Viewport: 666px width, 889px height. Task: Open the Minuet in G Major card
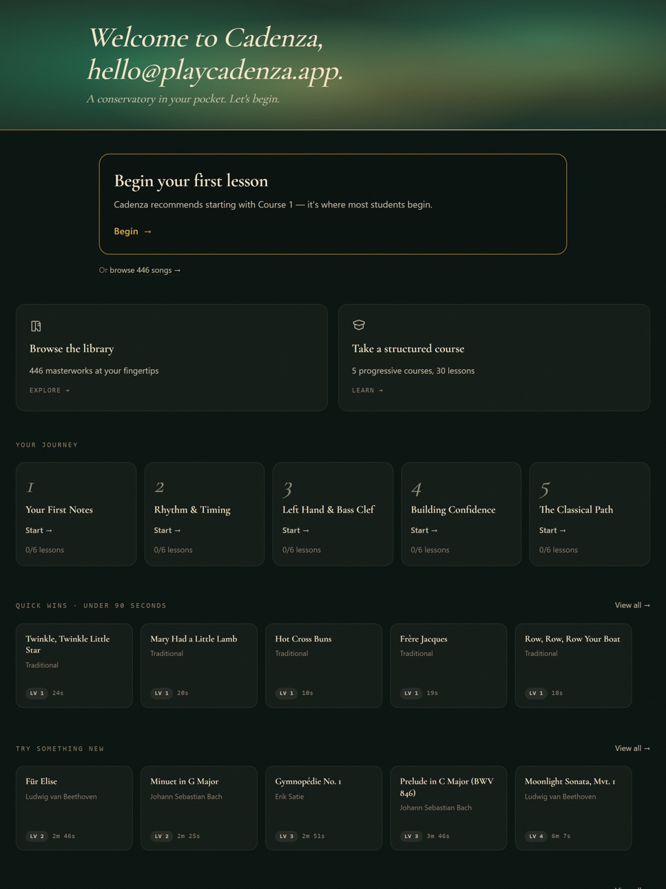pyautogui.click(x=199, y=808)
